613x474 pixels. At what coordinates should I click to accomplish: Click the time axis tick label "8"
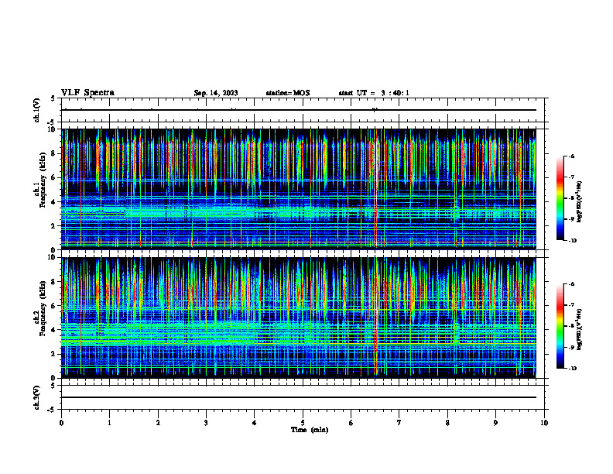pyautogui.click(x=447, y=423)
